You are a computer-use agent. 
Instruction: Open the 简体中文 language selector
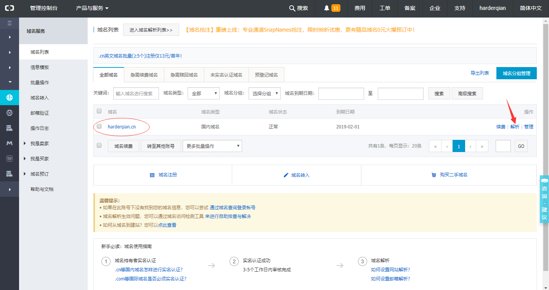point(531,8)
